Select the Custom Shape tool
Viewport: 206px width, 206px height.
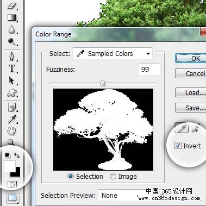(12, 93)
